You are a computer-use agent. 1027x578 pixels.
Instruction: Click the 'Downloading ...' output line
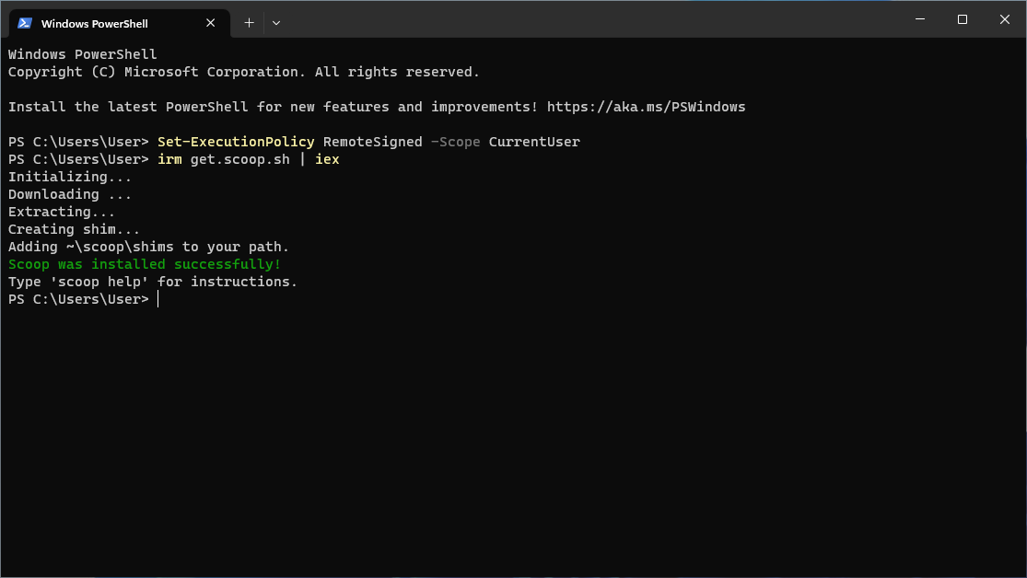[70, 194]
